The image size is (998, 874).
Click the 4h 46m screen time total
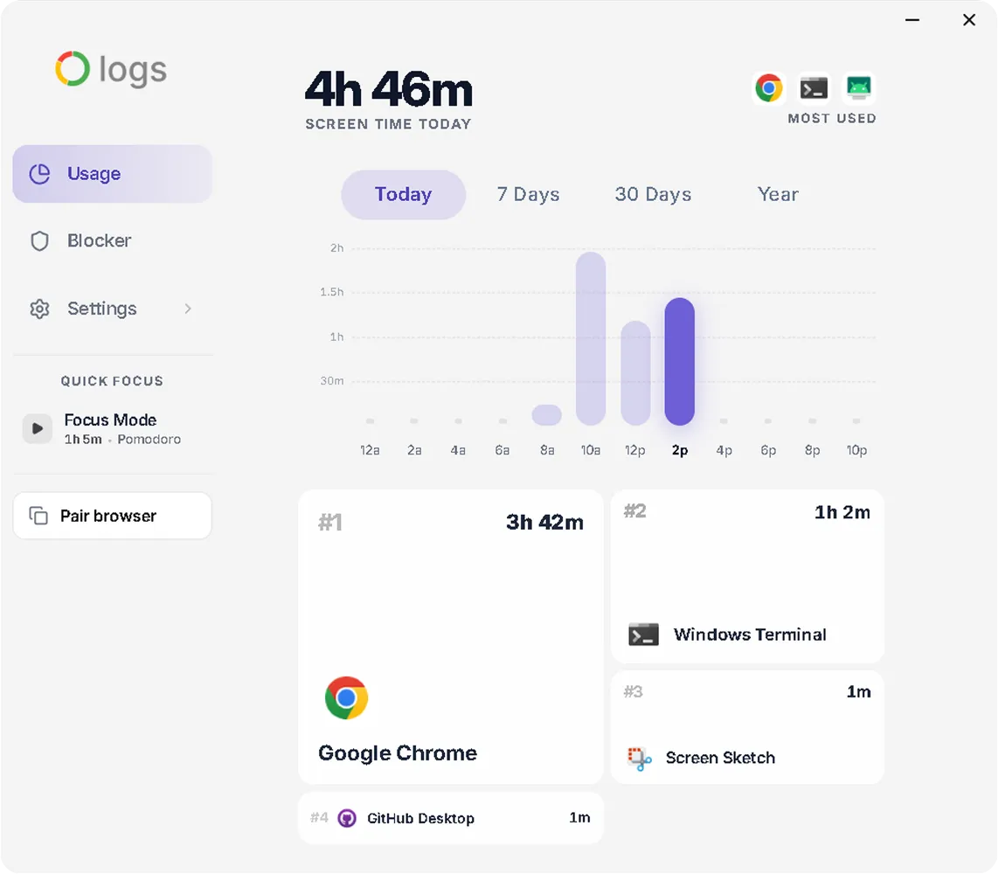pos(389,89)
